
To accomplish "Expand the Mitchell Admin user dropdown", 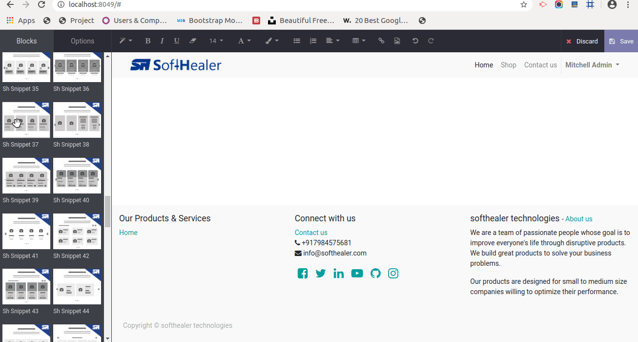I will [592, 65].
